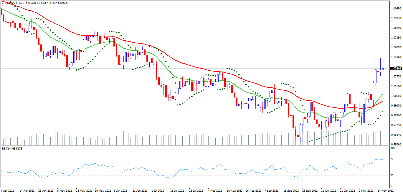
Task: Click the 1.07180 price axis label
Action: 396,37
